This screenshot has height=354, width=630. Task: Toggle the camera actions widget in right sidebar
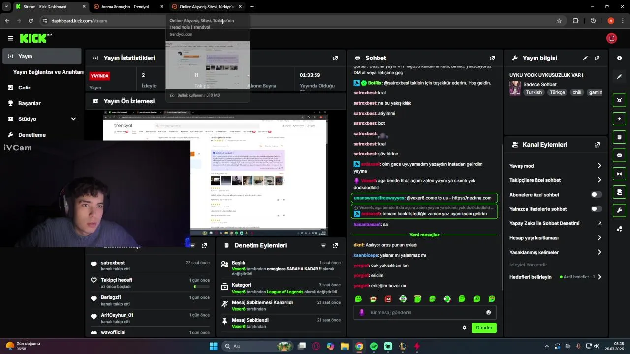pos(619,192)
